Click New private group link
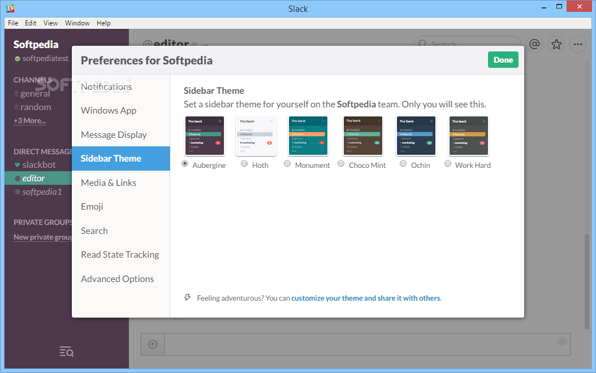The height and width of the screenshot is (373, 596). point(42,237)
